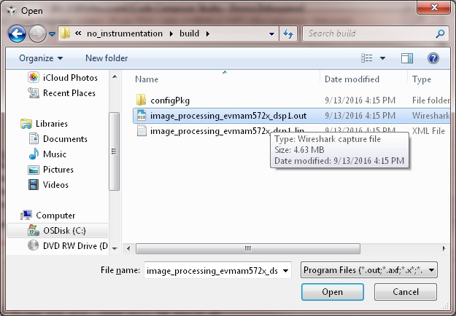Click the File name input field

(217, 270)
